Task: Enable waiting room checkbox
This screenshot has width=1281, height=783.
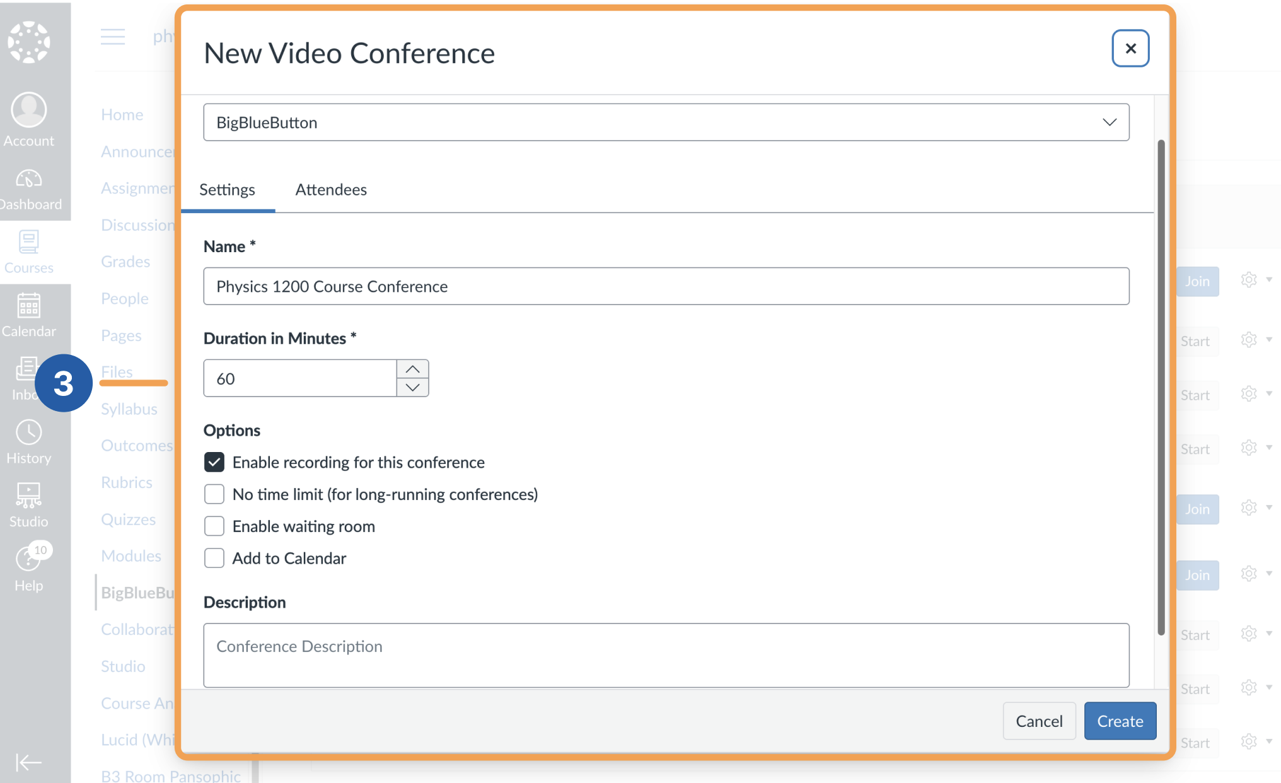Action: [x=214, y=526]
